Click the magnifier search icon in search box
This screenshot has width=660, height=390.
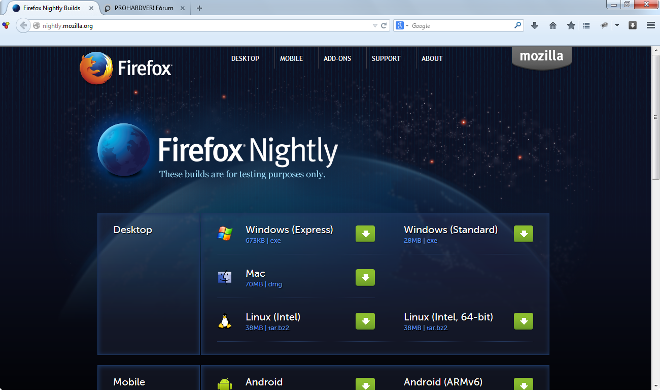tap(517, 25)
